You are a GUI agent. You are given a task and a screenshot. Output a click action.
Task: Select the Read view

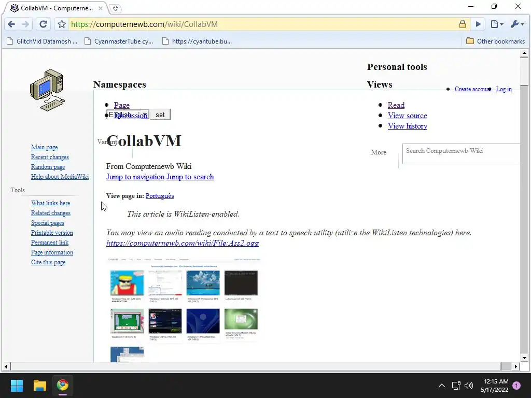[396, 105]
